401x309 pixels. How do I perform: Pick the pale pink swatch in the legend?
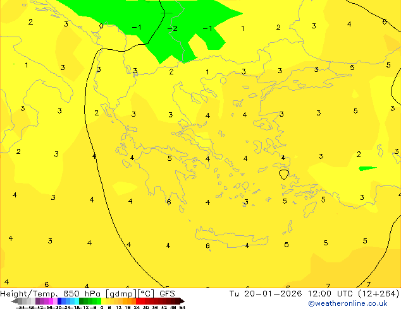(55, 301)
